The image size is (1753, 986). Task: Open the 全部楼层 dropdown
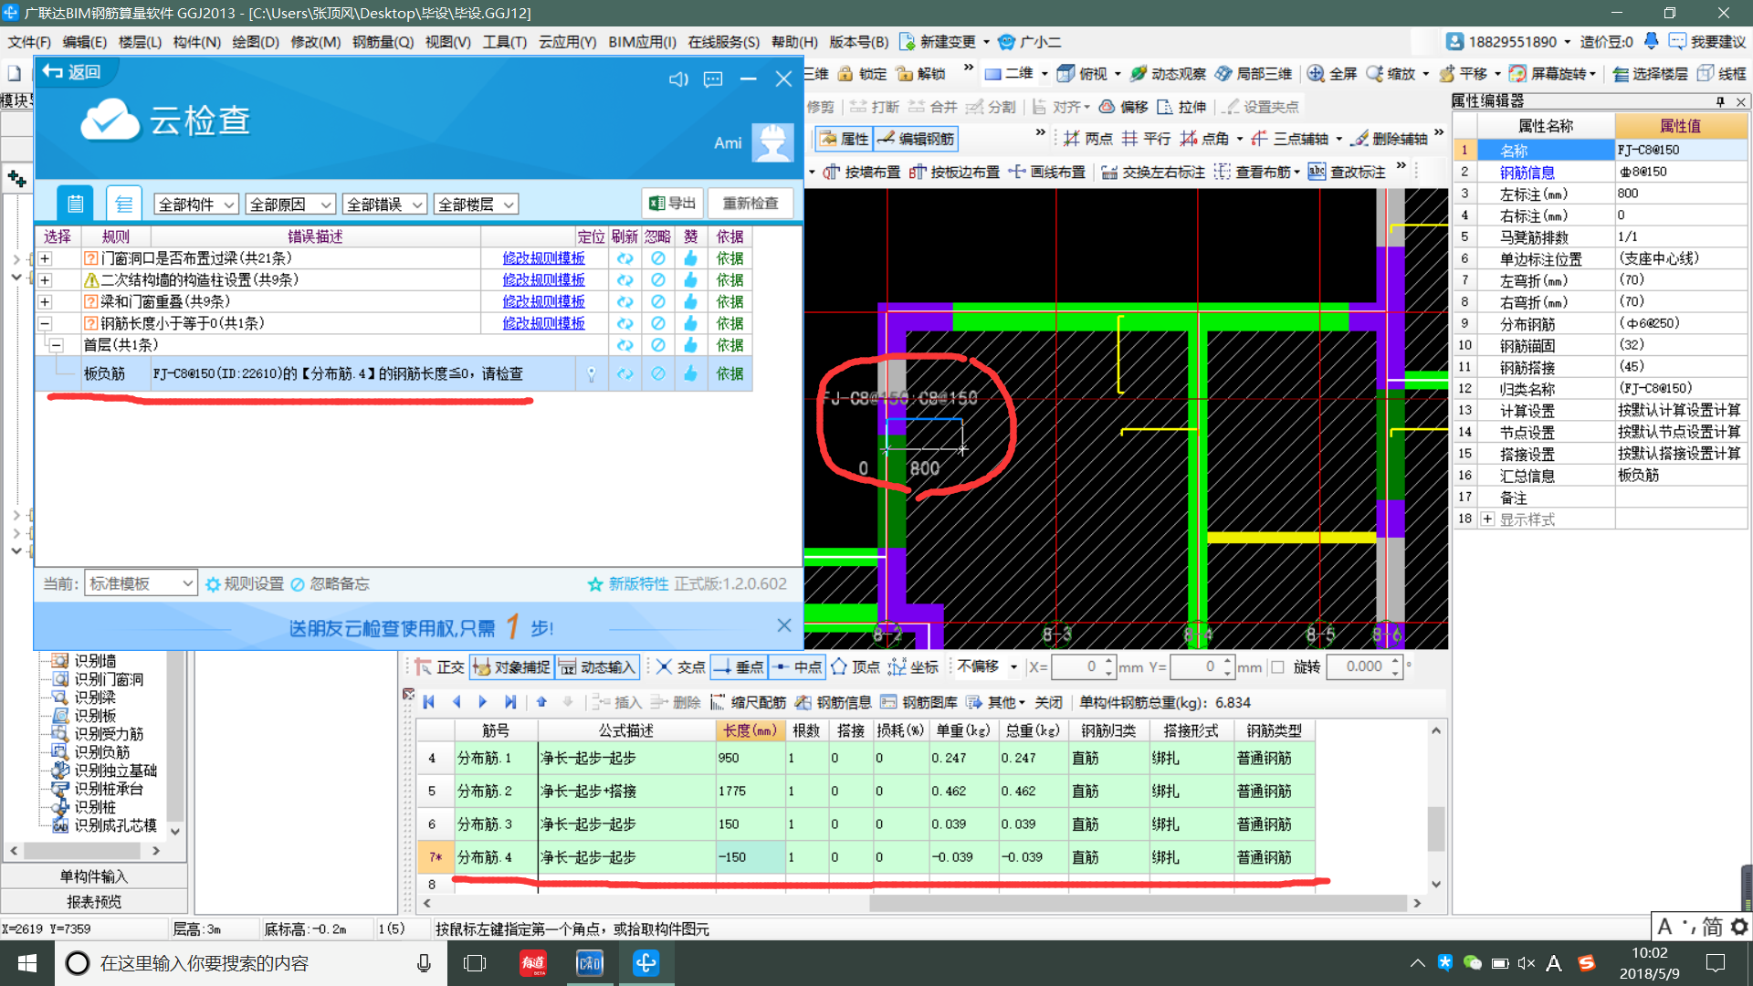477,205
